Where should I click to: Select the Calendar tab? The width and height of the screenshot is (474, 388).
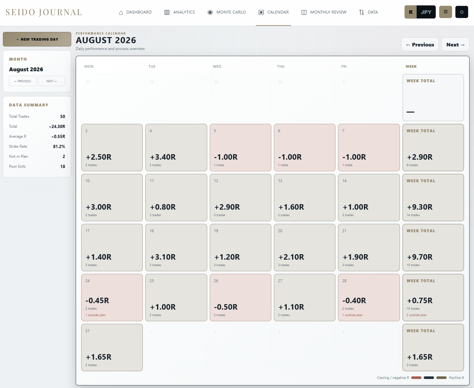[x=274, y=12]
